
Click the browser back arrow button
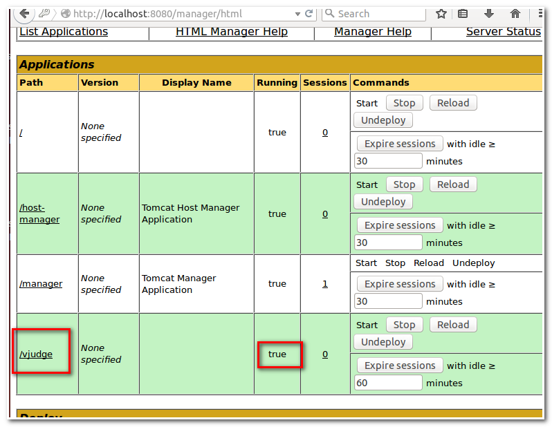24,13
